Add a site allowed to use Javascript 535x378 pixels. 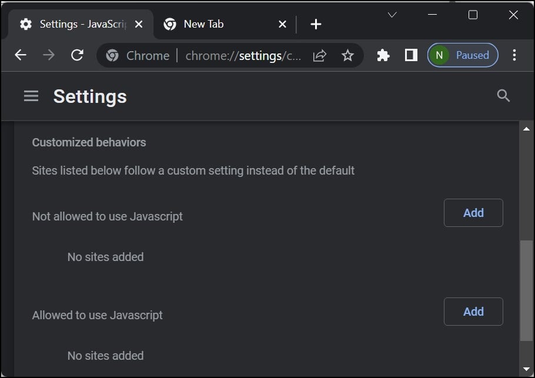[x=473, y=312]
